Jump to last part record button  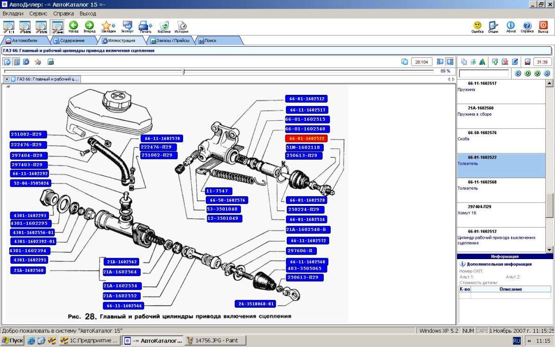(x=547, y=73)
